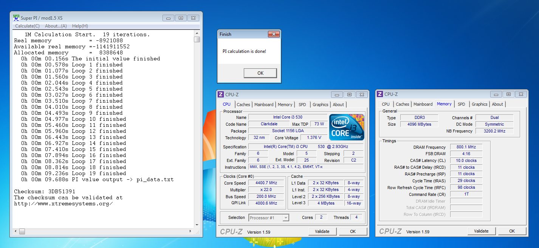Open SPD tab in right CPU-Z Memory window
539x248 pixels.
462,104
